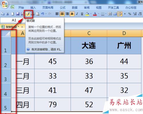Click the Redo arrow icon
This screenshot has width=143, height=114.
50,14
